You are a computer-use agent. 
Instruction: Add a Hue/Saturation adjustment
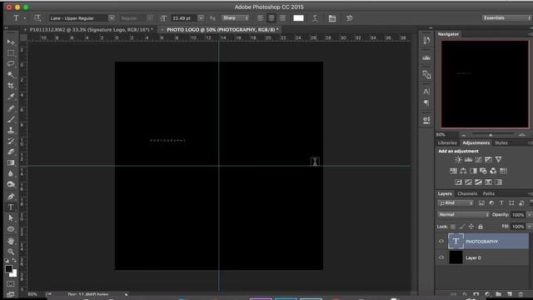click(x=453, y=171)
